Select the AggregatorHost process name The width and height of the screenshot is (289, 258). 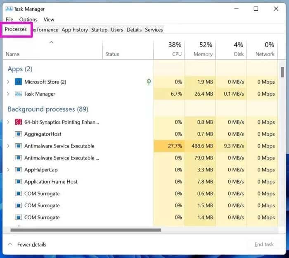[x=43, y=134]
